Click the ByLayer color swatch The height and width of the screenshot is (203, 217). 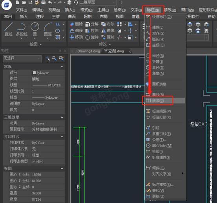point(34,72)
